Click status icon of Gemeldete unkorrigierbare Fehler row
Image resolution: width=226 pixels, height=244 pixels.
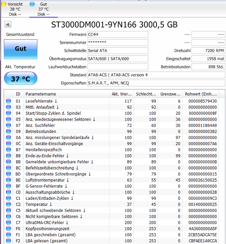click(8, 162)
